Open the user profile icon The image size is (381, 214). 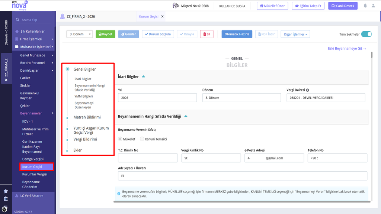click(373, 6)
